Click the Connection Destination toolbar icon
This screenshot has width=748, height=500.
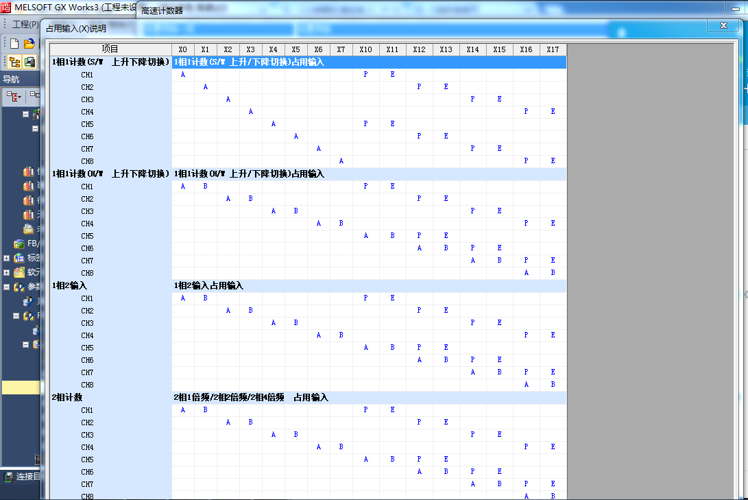(x=29, y=62)
